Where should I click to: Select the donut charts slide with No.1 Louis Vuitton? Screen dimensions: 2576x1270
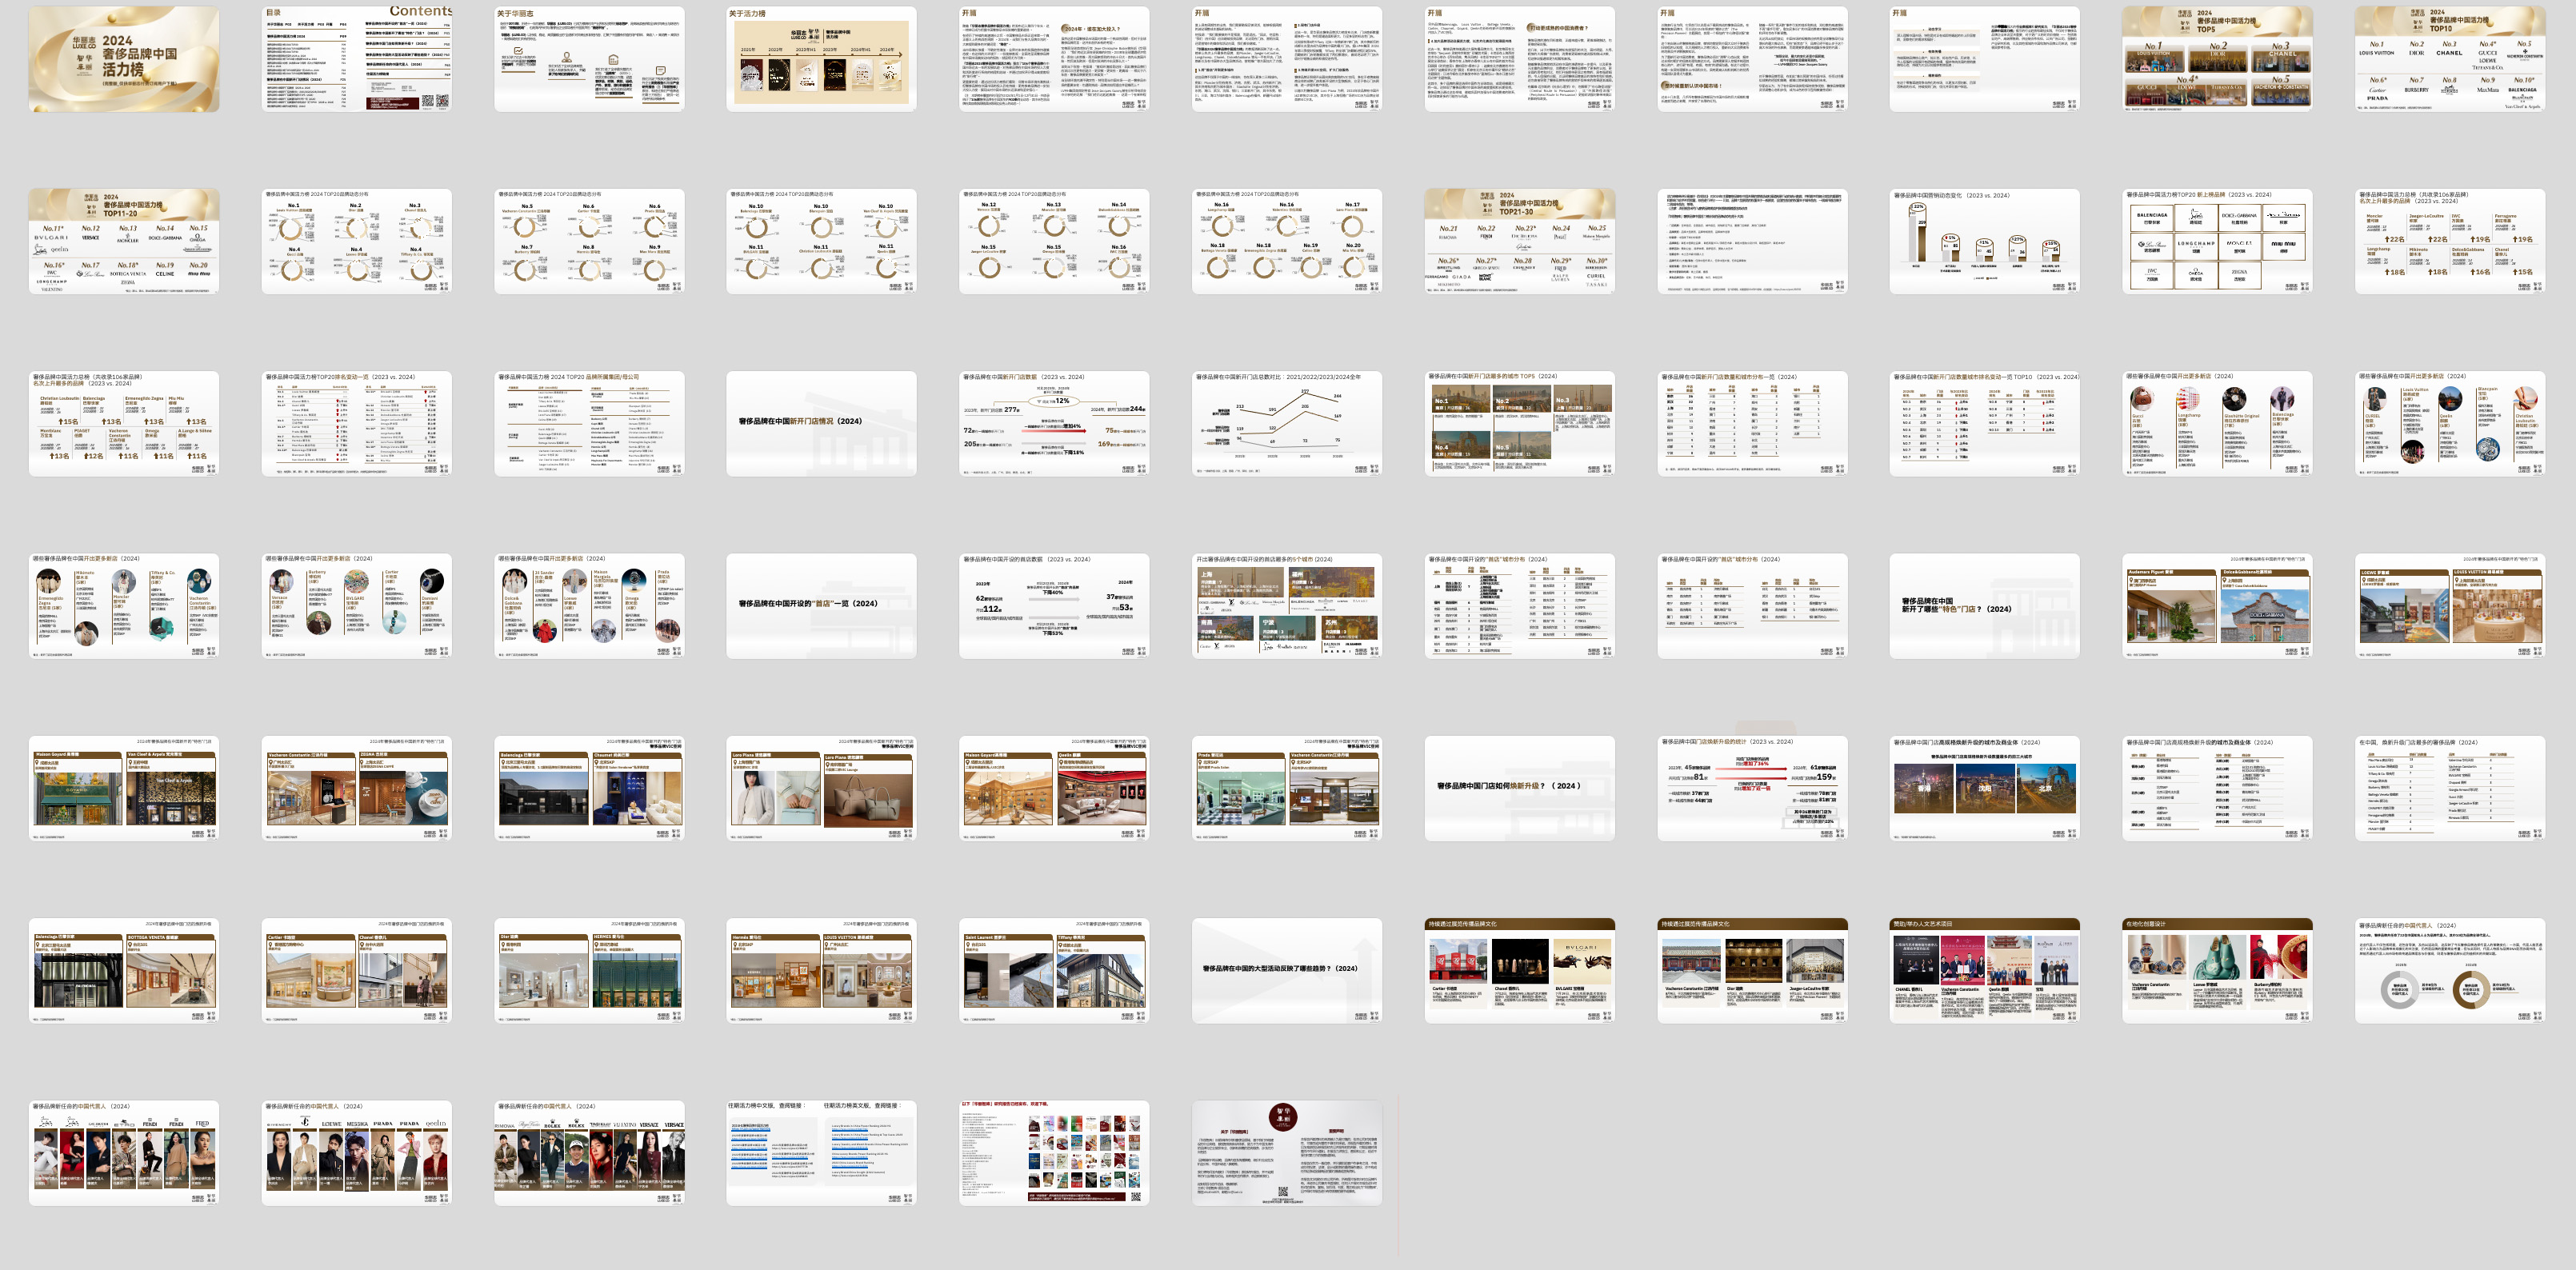point(356,241)
